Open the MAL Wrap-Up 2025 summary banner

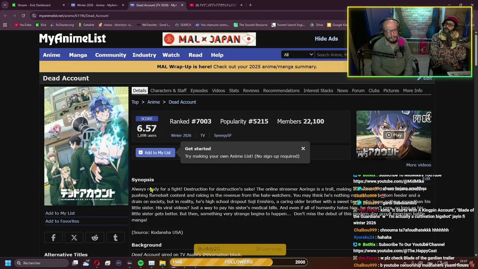click(x=237, y=67)
